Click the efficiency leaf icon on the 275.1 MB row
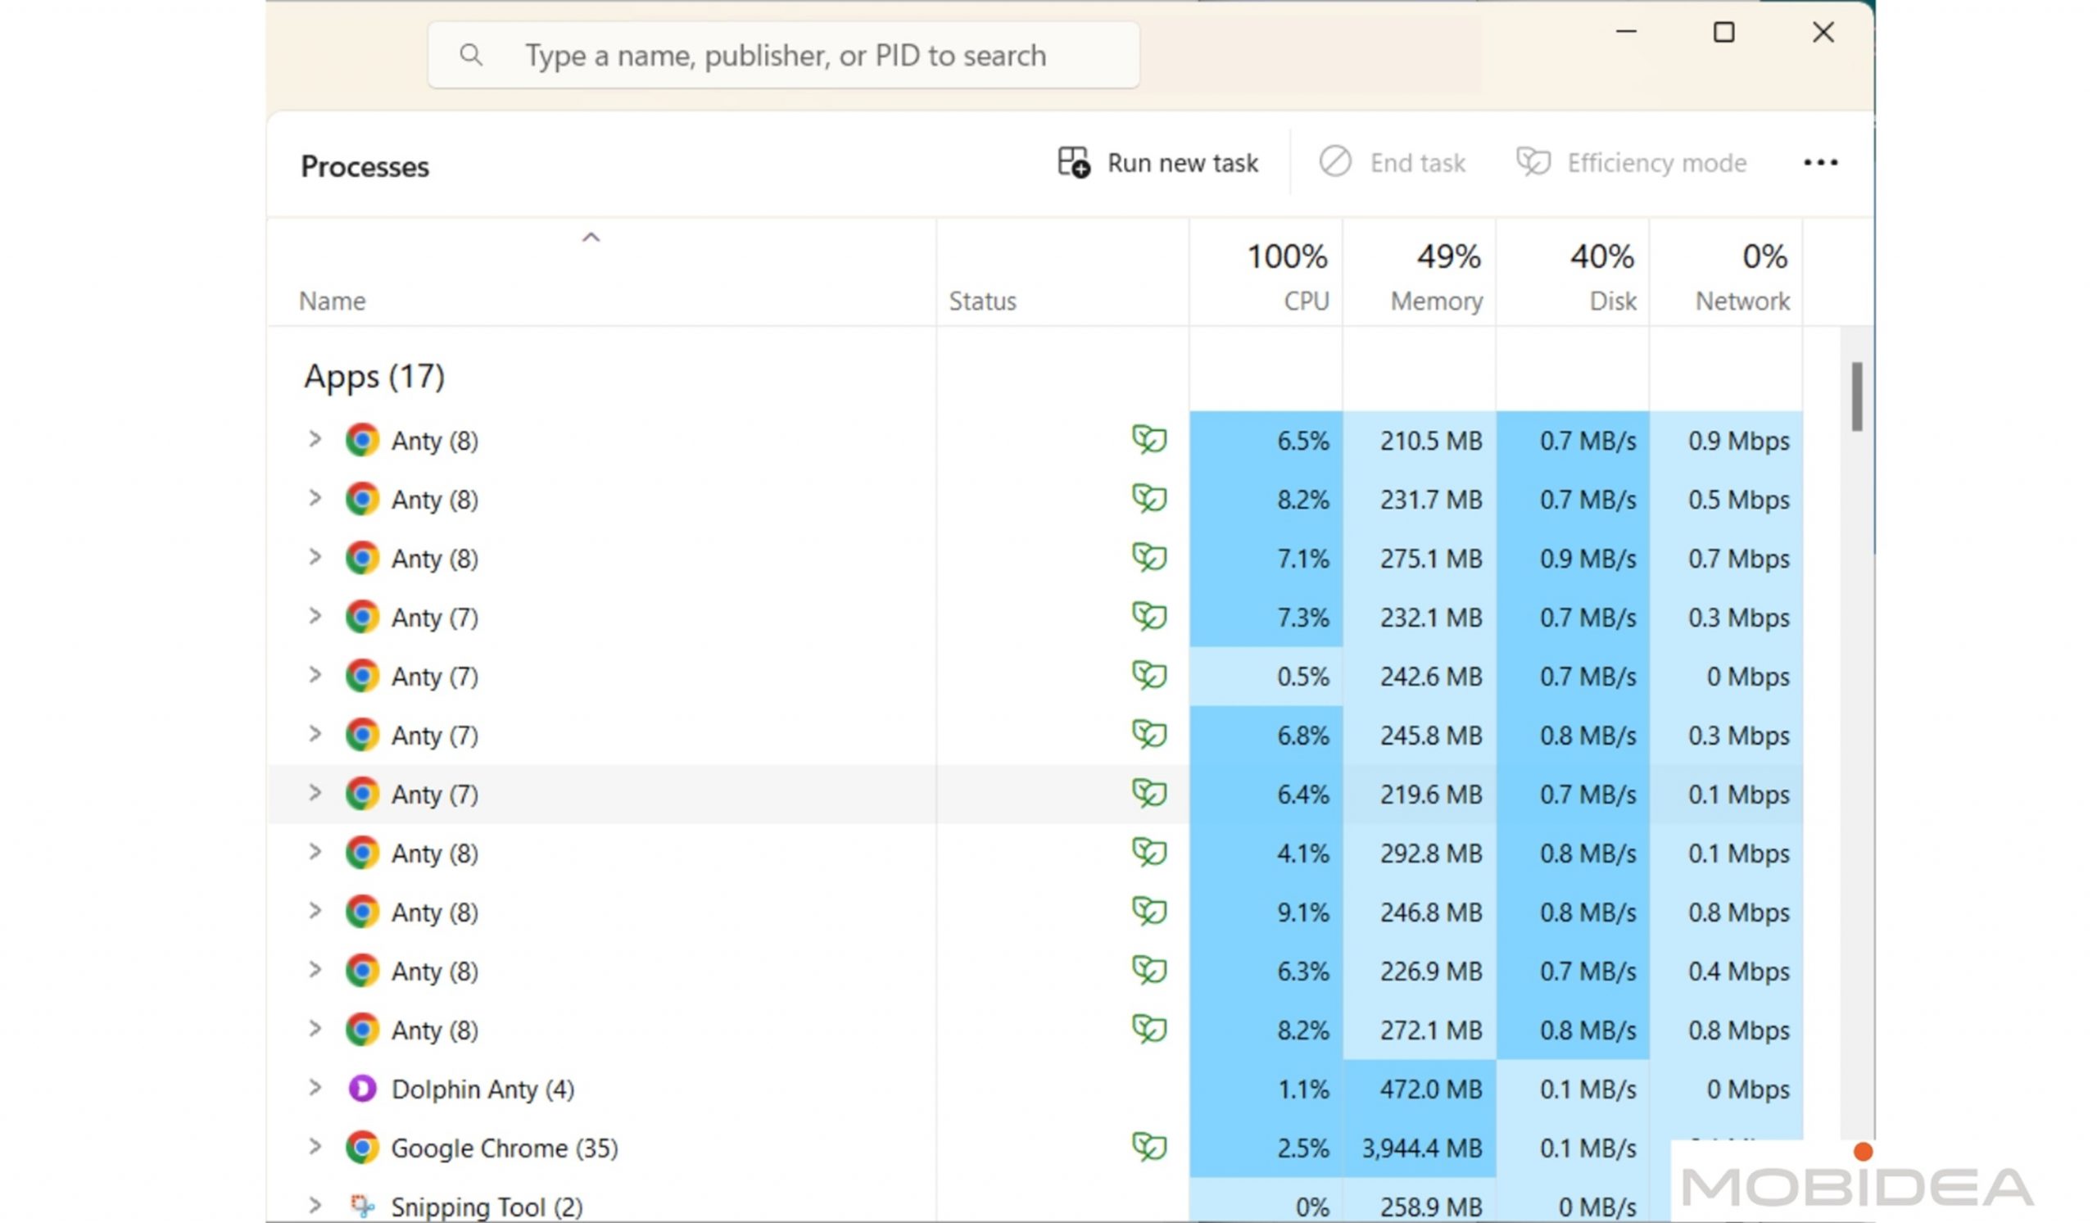The width and height of the screenshot is (2097, 1223). tap(1149, 557)
